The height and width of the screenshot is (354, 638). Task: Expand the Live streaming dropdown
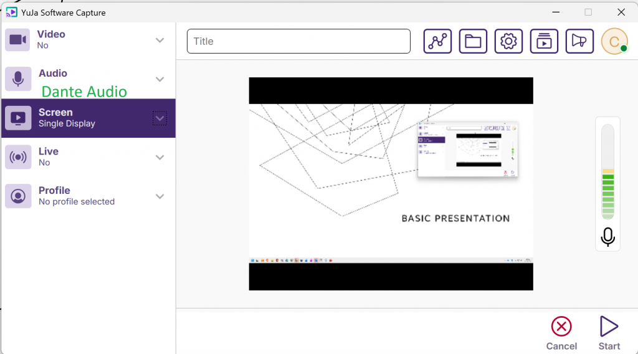pos(160,157)
